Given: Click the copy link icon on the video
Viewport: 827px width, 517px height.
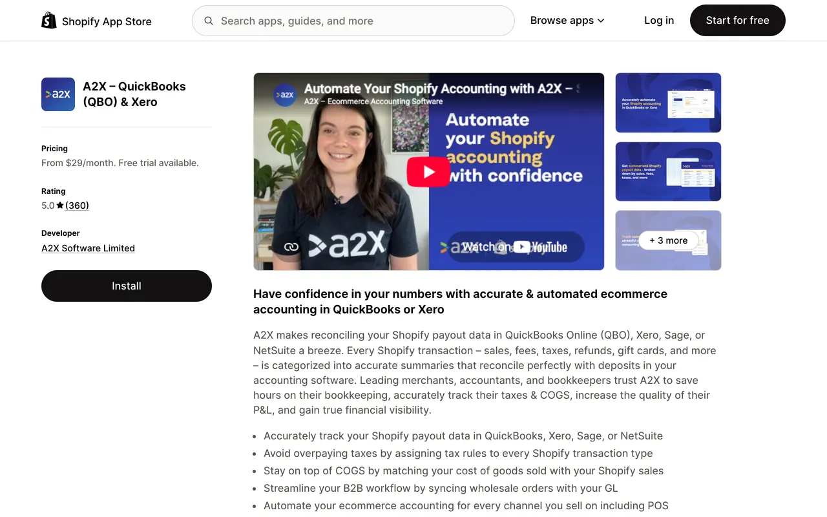Looking at the screenshot, I should pos(291,247).
